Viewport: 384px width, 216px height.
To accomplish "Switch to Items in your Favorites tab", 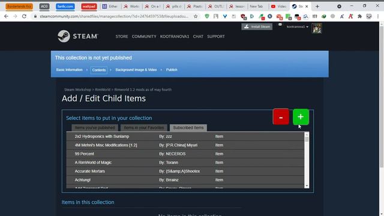I will tap(144, 128).
